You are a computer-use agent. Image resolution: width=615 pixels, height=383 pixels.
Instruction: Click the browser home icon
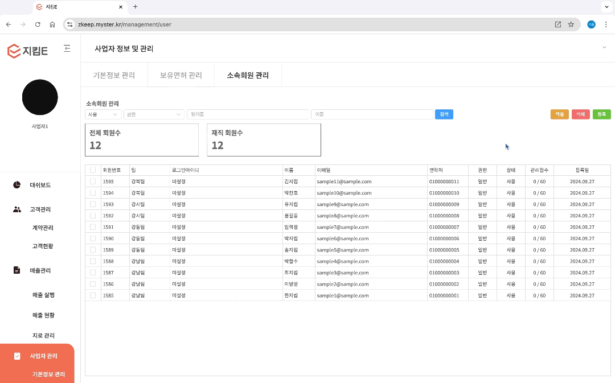pos(52,24)
